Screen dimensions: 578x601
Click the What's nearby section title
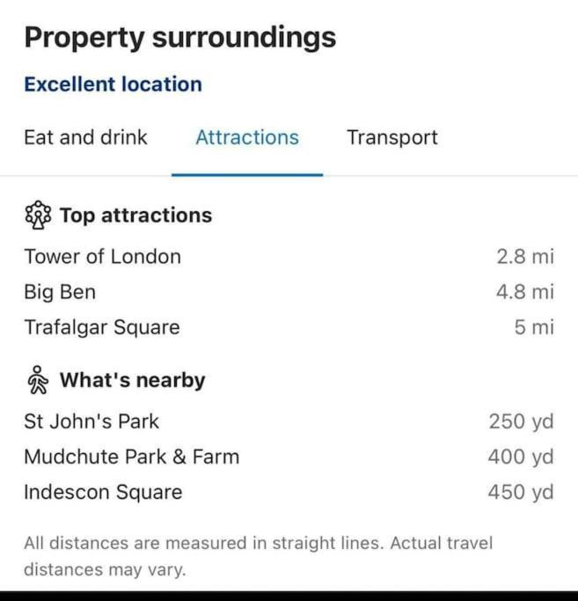(x=132, y=380)
